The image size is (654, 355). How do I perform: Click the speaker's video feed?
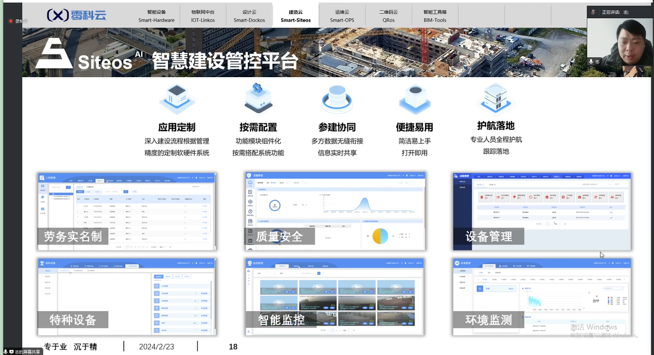point(618,41)
